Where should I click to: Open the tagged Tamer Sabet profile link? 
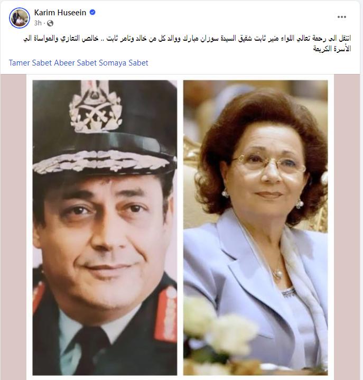coord(31,63)
